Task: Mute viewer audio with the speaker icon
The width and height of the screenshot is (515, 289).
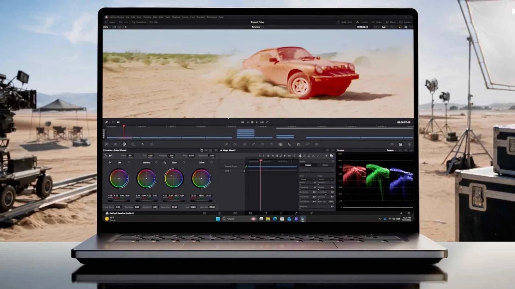Action: point(118,122)
